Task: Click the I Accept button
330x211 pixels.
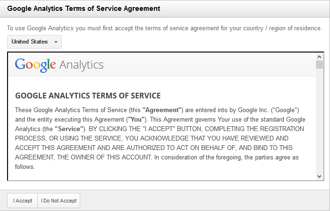Action: 23,201
